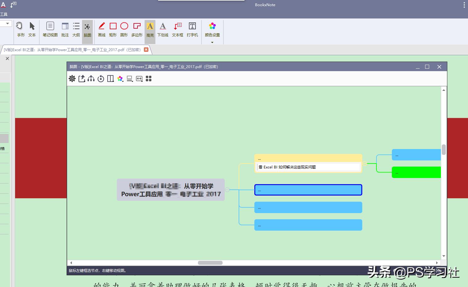Select the 画线 line drawing tool
Viewport: 468px width, 287px height.
click(101, 29)
